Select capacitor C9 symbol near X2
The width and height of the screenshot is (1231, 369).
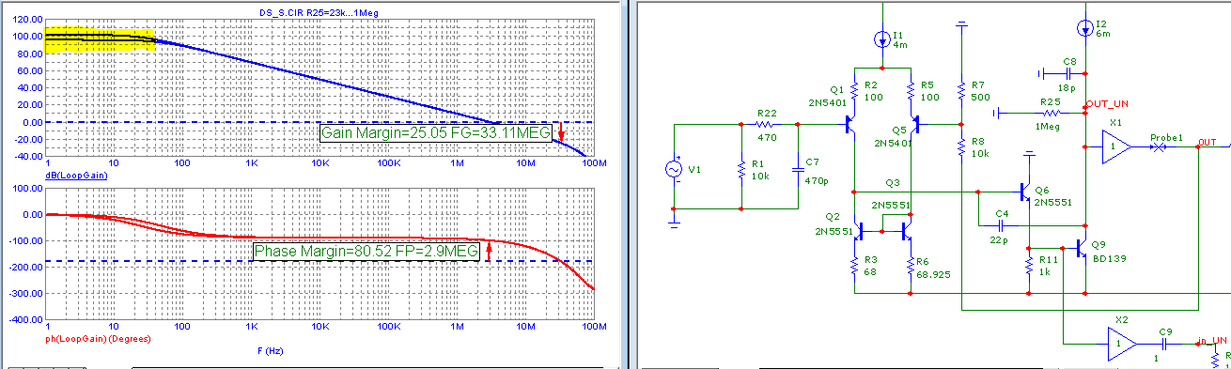(1165, 345)
